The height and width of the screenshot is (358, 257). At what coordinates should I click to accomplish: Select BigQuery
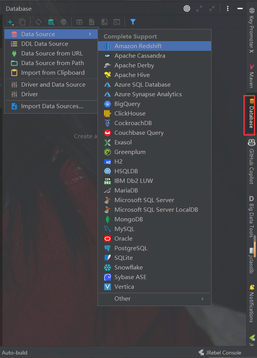pos(155,104)
